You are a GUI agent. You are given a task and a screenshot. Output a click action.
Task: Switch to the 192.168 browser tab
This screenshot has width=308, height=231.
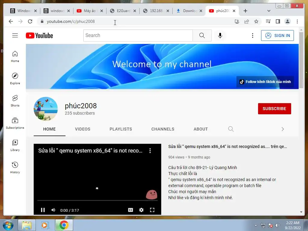tap(156, 11)
